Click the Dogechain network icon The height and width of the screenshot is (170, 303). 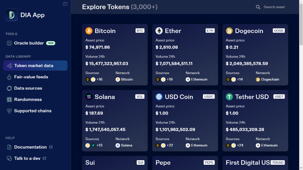click(258, 79)
